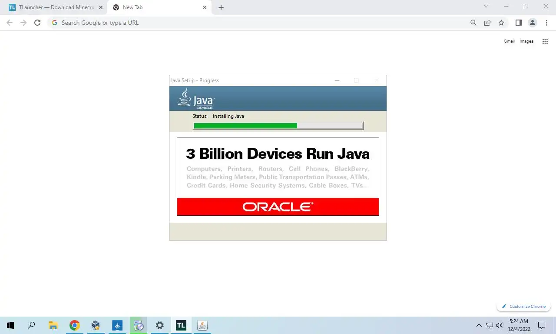
Task: Close the New Tab tab
Action: click(205, 7)
